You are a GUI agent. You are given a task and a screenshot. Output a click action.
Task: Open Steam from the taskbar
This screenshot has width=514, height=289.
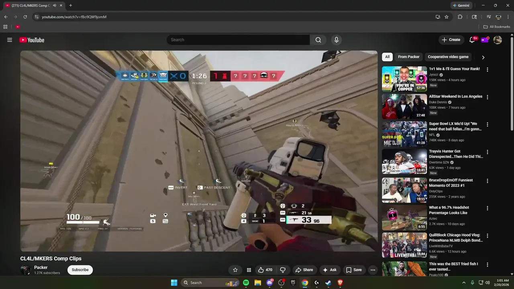coord(328,283)
